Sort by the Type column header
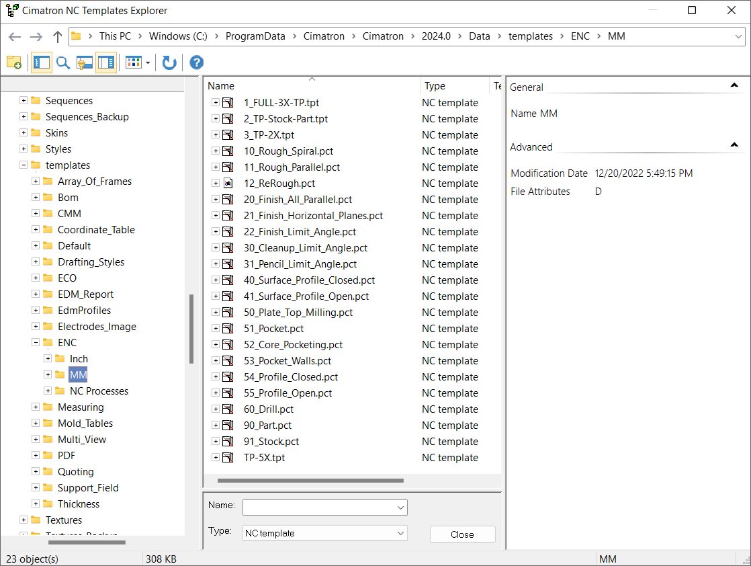Image resolution: width=751 pixels, height=566 pixels. [454, 85]
